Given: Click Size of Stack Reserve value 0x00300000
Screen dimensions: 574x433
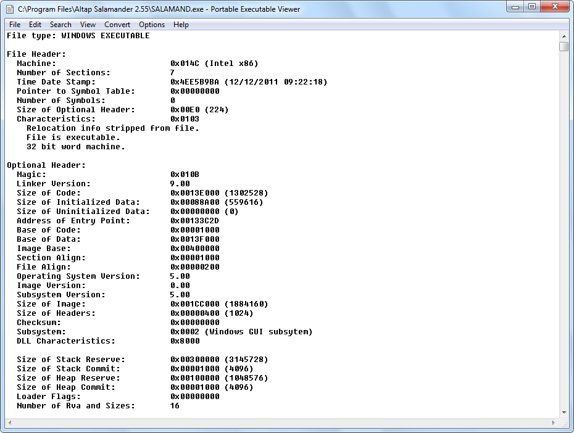Looking at the screenshot, I should click(194, 360).
